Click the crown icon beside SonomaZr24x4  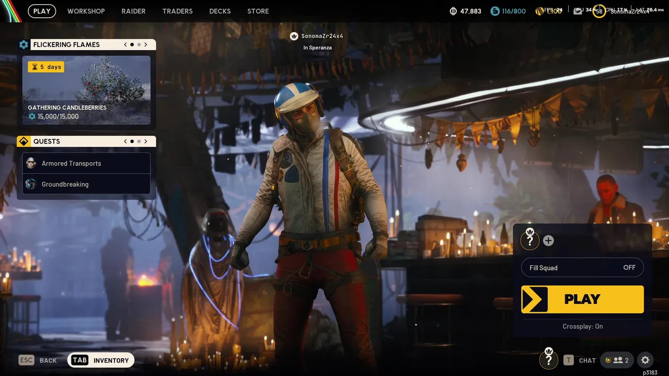tap(294, 36)
